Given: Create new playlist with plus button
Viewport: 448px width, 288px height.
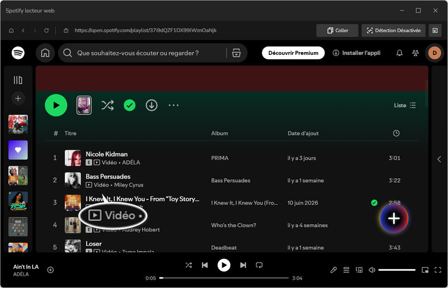Looking at the screenshot, I should click(18, 99).
